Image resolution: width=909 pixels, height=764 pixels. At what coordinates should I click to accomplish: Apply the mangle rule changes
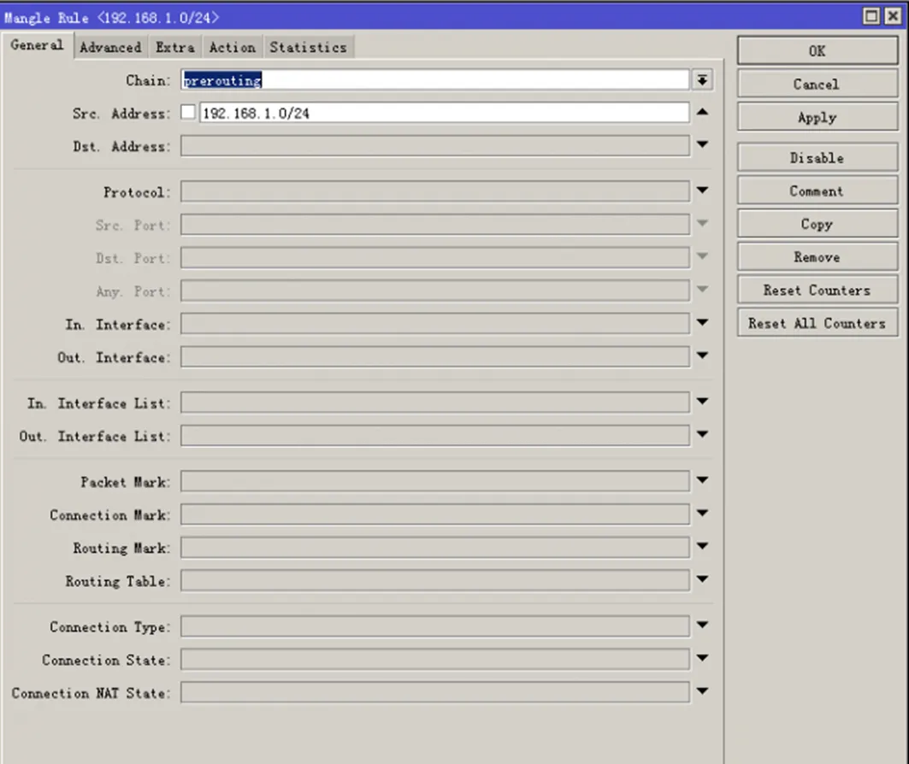[818, 117]
